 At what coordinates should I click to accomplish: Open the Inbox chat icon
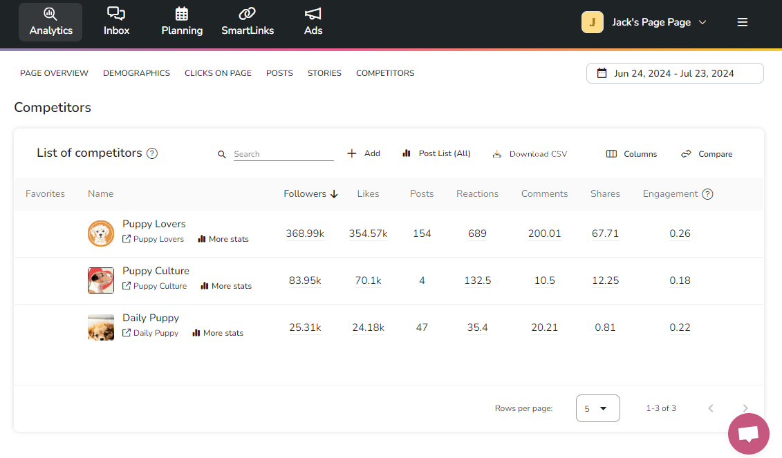coord(115,14)
